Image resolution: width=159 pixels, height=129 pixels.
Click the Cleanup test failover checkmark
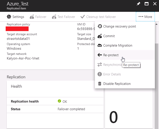(x=83, y=17)
